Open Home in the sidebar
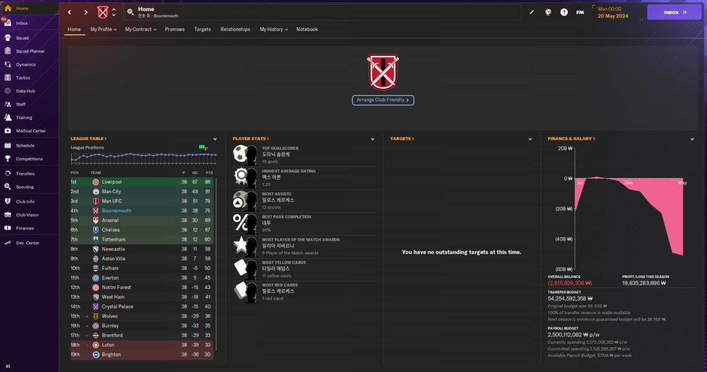Image resolution: width=707 pixels, height=372 pixels. click(22, 8)
